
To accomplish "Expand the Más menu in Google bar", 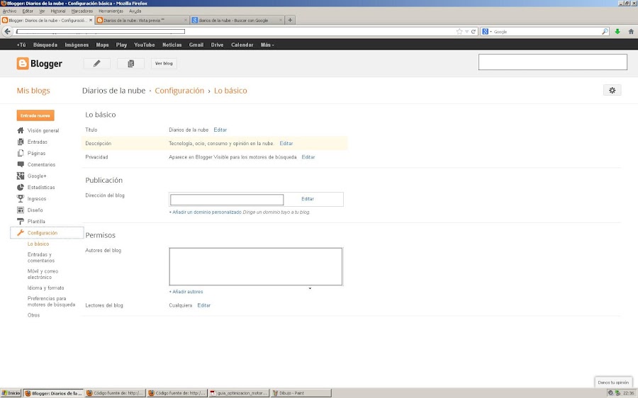I will tap(267, 45).
